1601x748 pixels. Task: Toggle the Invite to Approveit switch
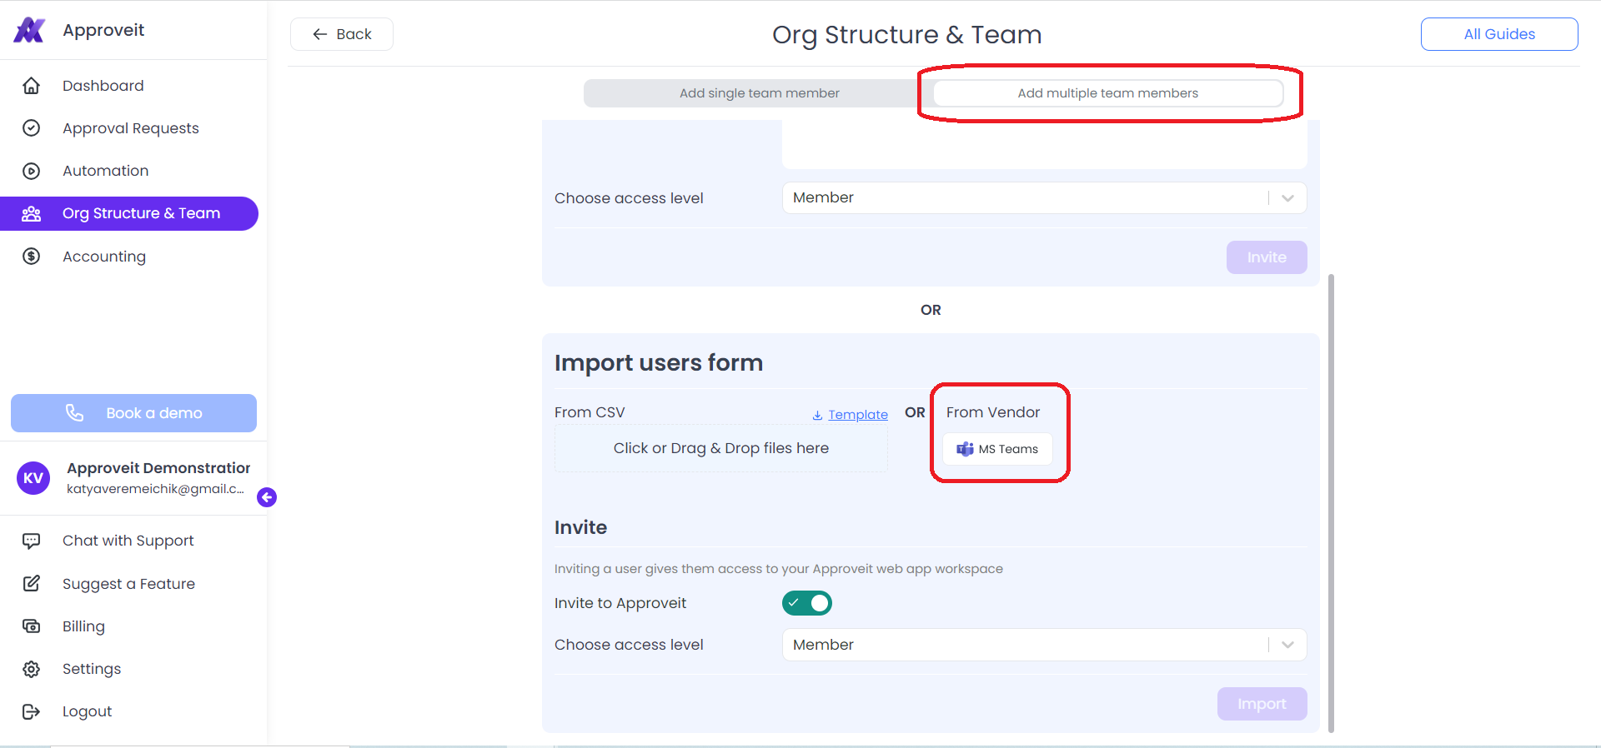tap(807, 603)
